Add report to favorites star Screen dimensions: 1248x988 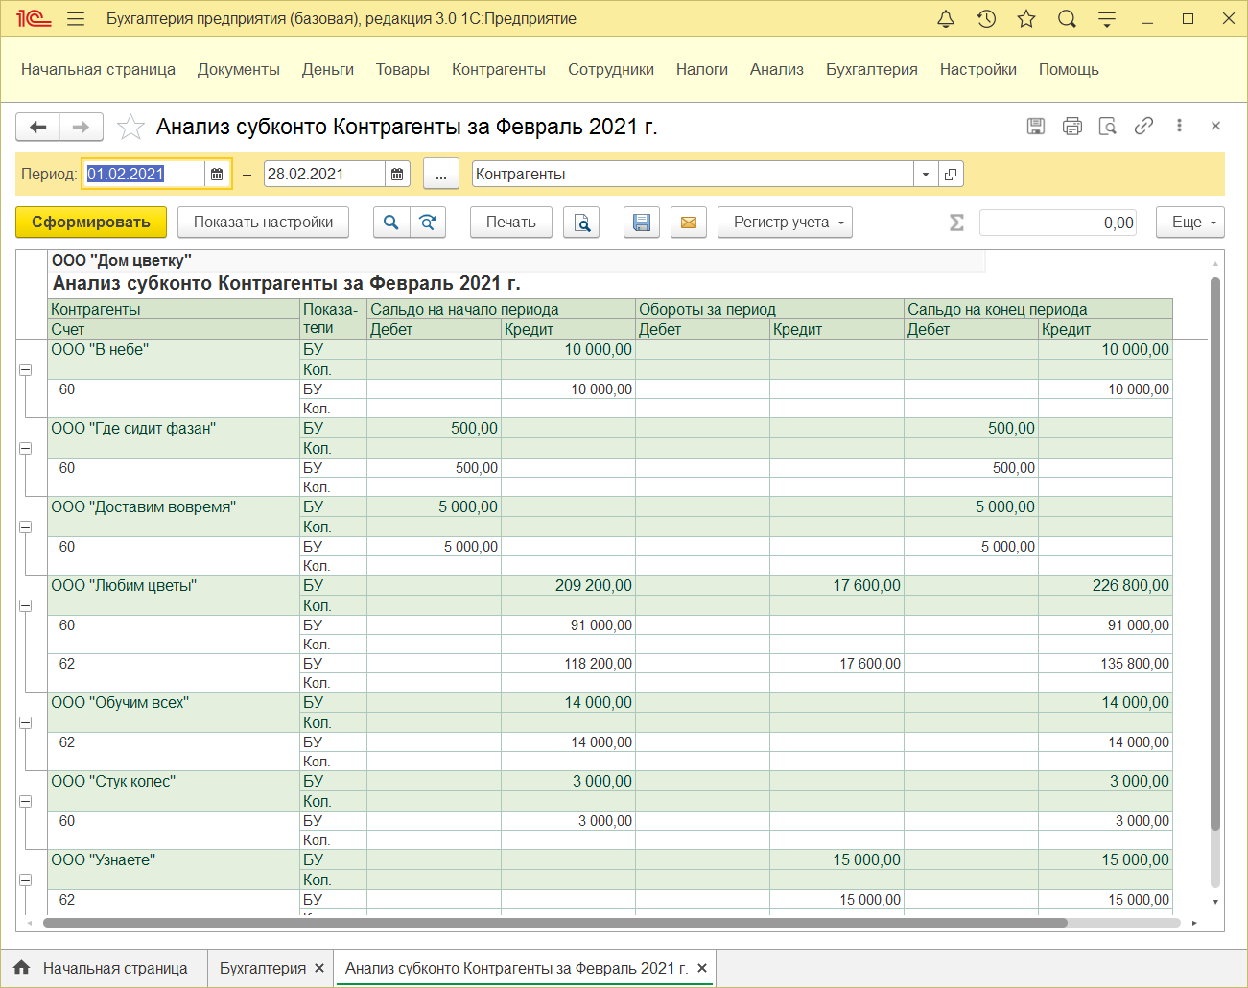pyautogui.click(x=130, y=127)
